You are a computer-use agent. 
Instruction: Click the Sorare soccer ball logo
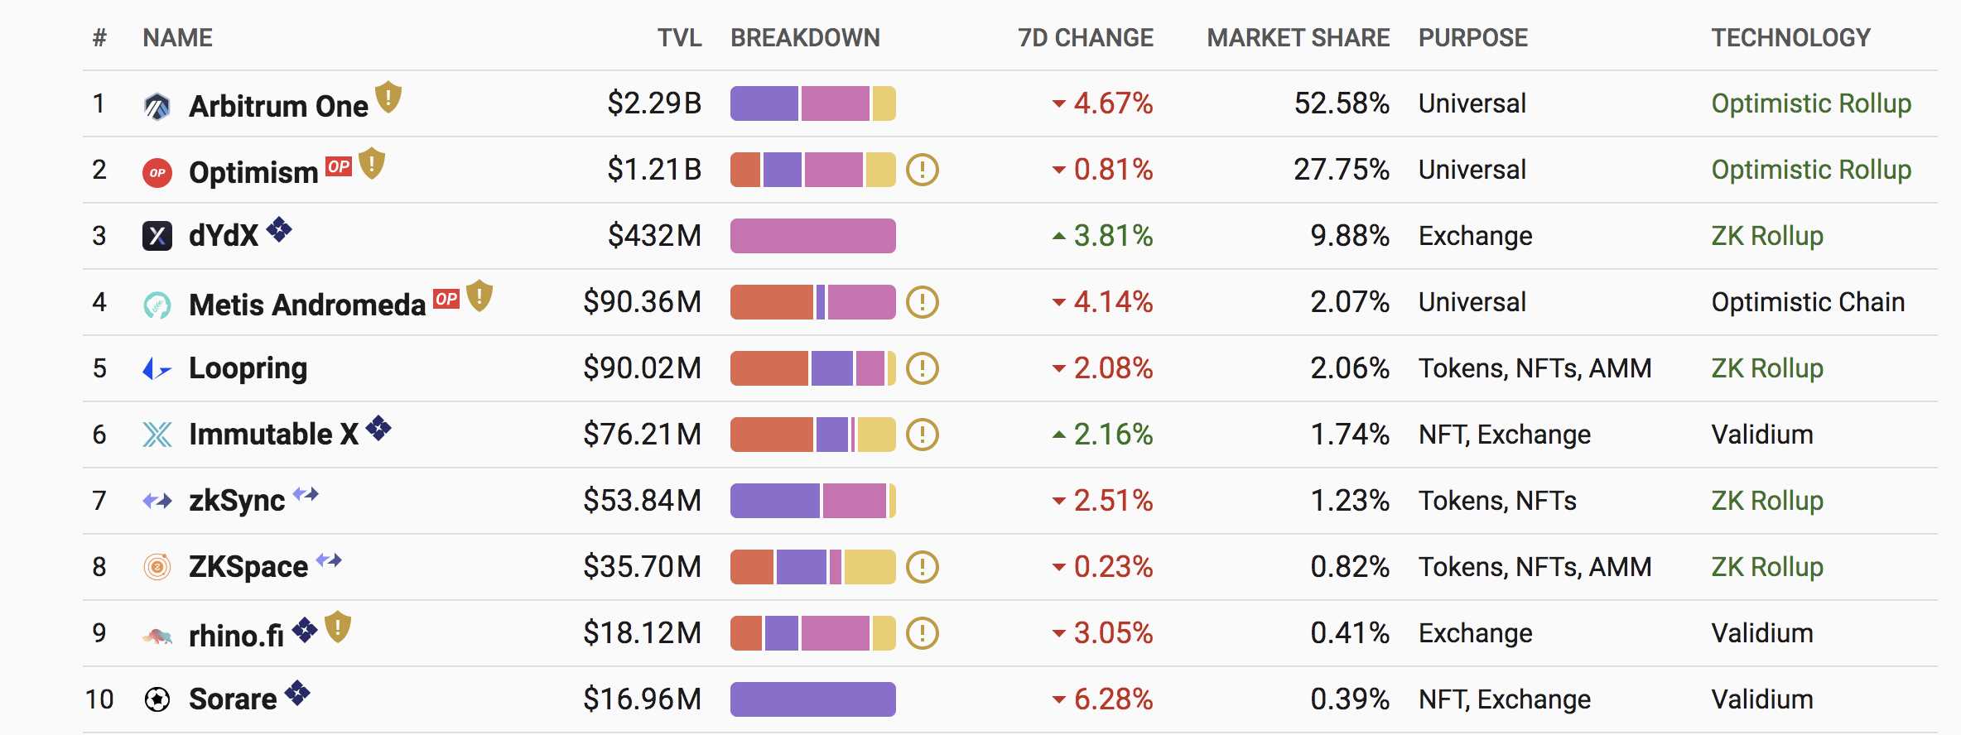click(x=157, y=699)
